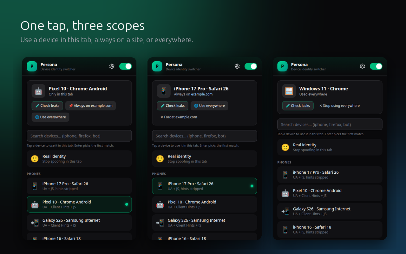
Task: Click the Stop using everywhere button
Action: tap(339, 106)
